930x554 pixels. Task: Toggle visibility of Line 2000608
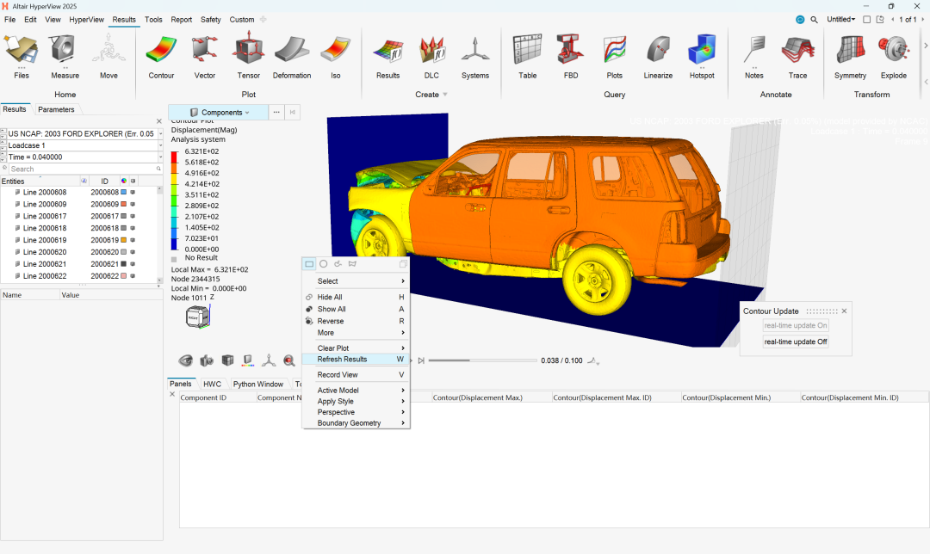[x=133, y=193]
